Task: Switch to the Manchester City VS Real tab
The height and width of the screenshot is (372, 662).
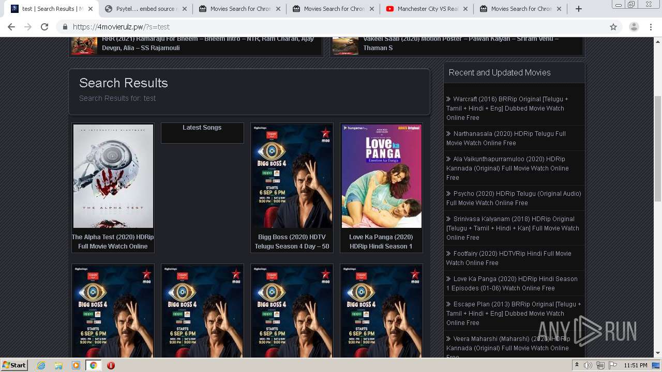Action: pos(427,9)
